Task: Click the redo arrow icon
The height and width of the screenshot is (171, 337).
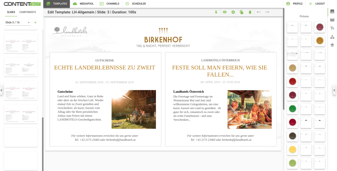Action: pos(267,12)
